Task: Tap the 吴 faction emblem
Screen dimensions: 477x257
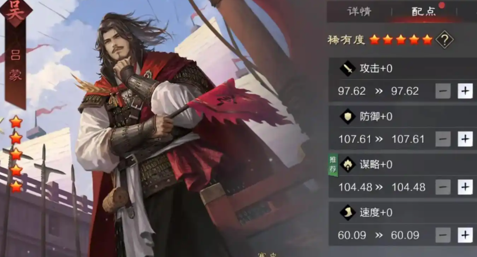Action: pyautogui.click(x=15, y=11)
